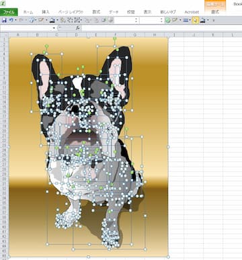Click inside the Name Box

[26, 28]
